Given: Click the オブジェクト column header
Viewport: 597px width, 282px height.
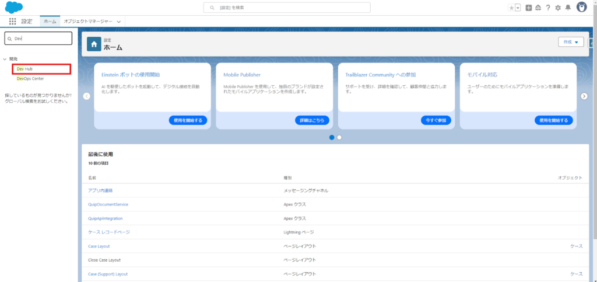Looking at the screenshot, I should click(x=570, y=178).
